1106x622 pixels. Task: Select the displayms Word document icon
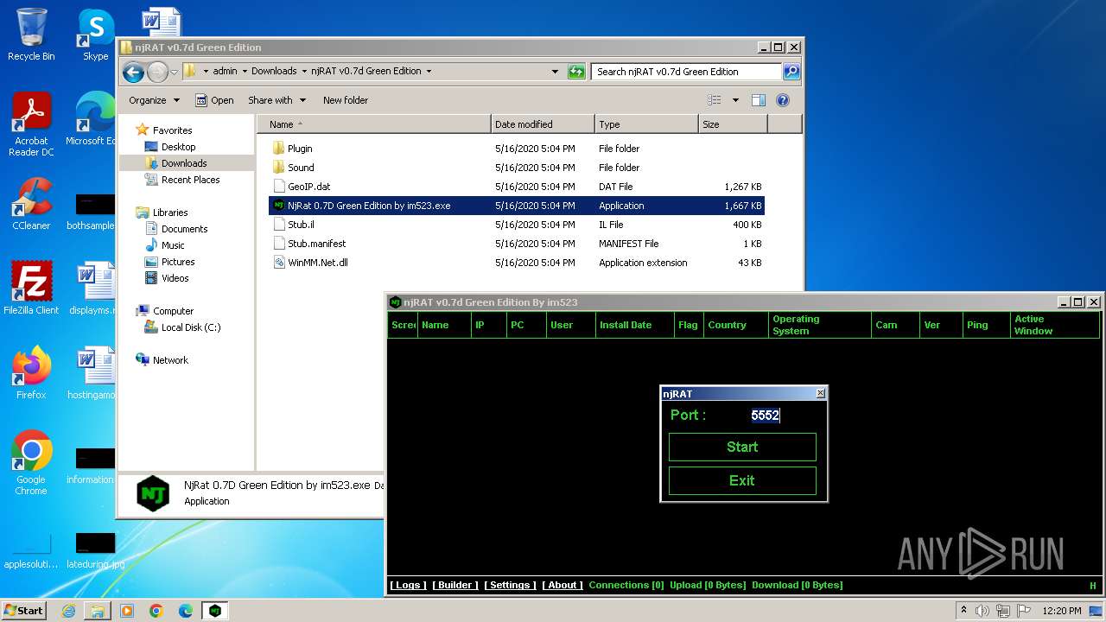[x=92, y=289]
